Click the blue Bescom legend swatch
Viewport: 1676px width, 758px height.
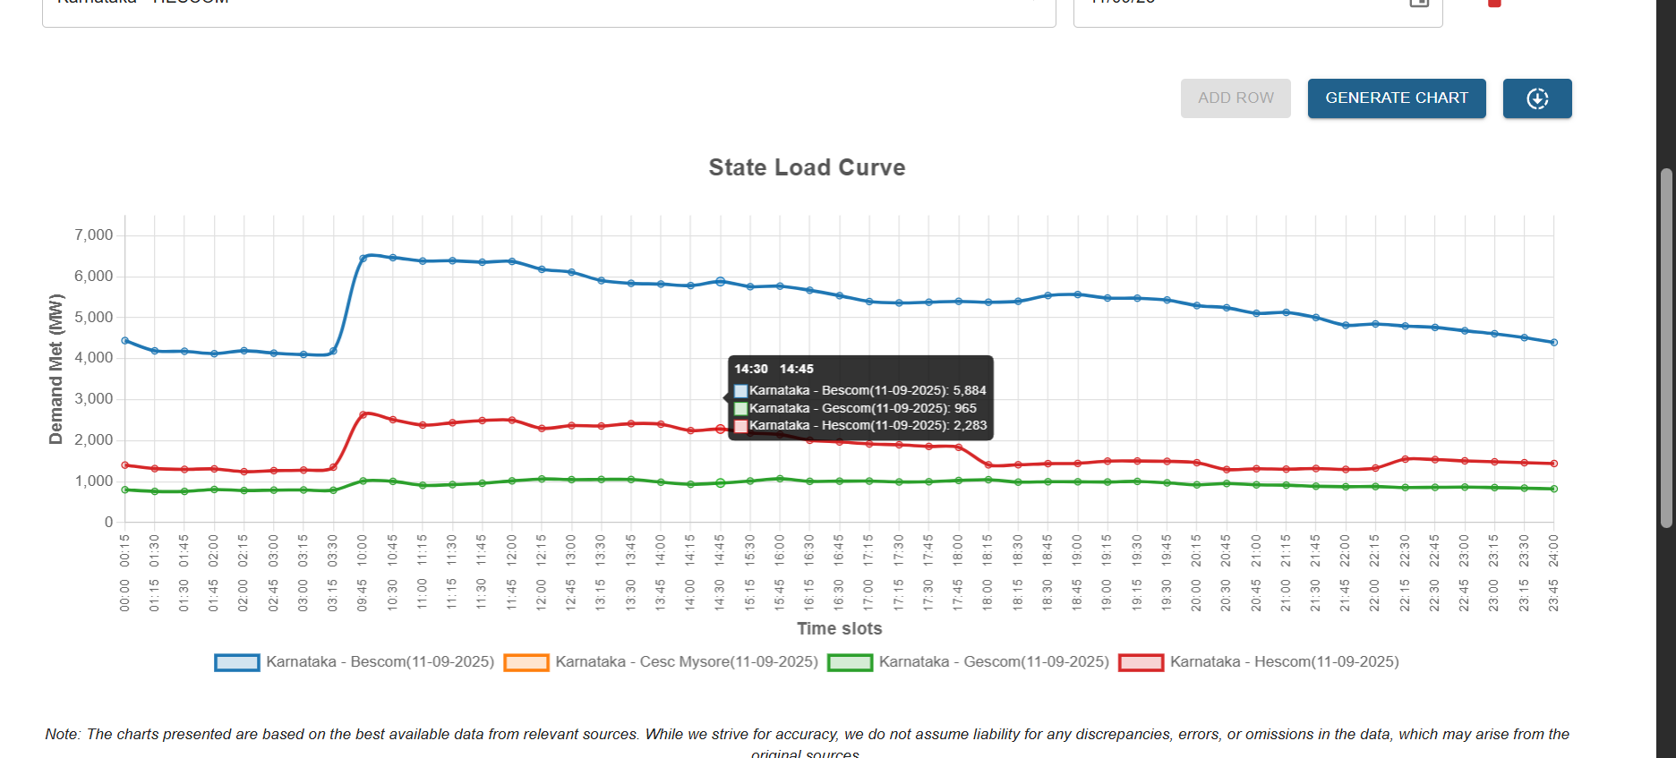click(237, 663)
